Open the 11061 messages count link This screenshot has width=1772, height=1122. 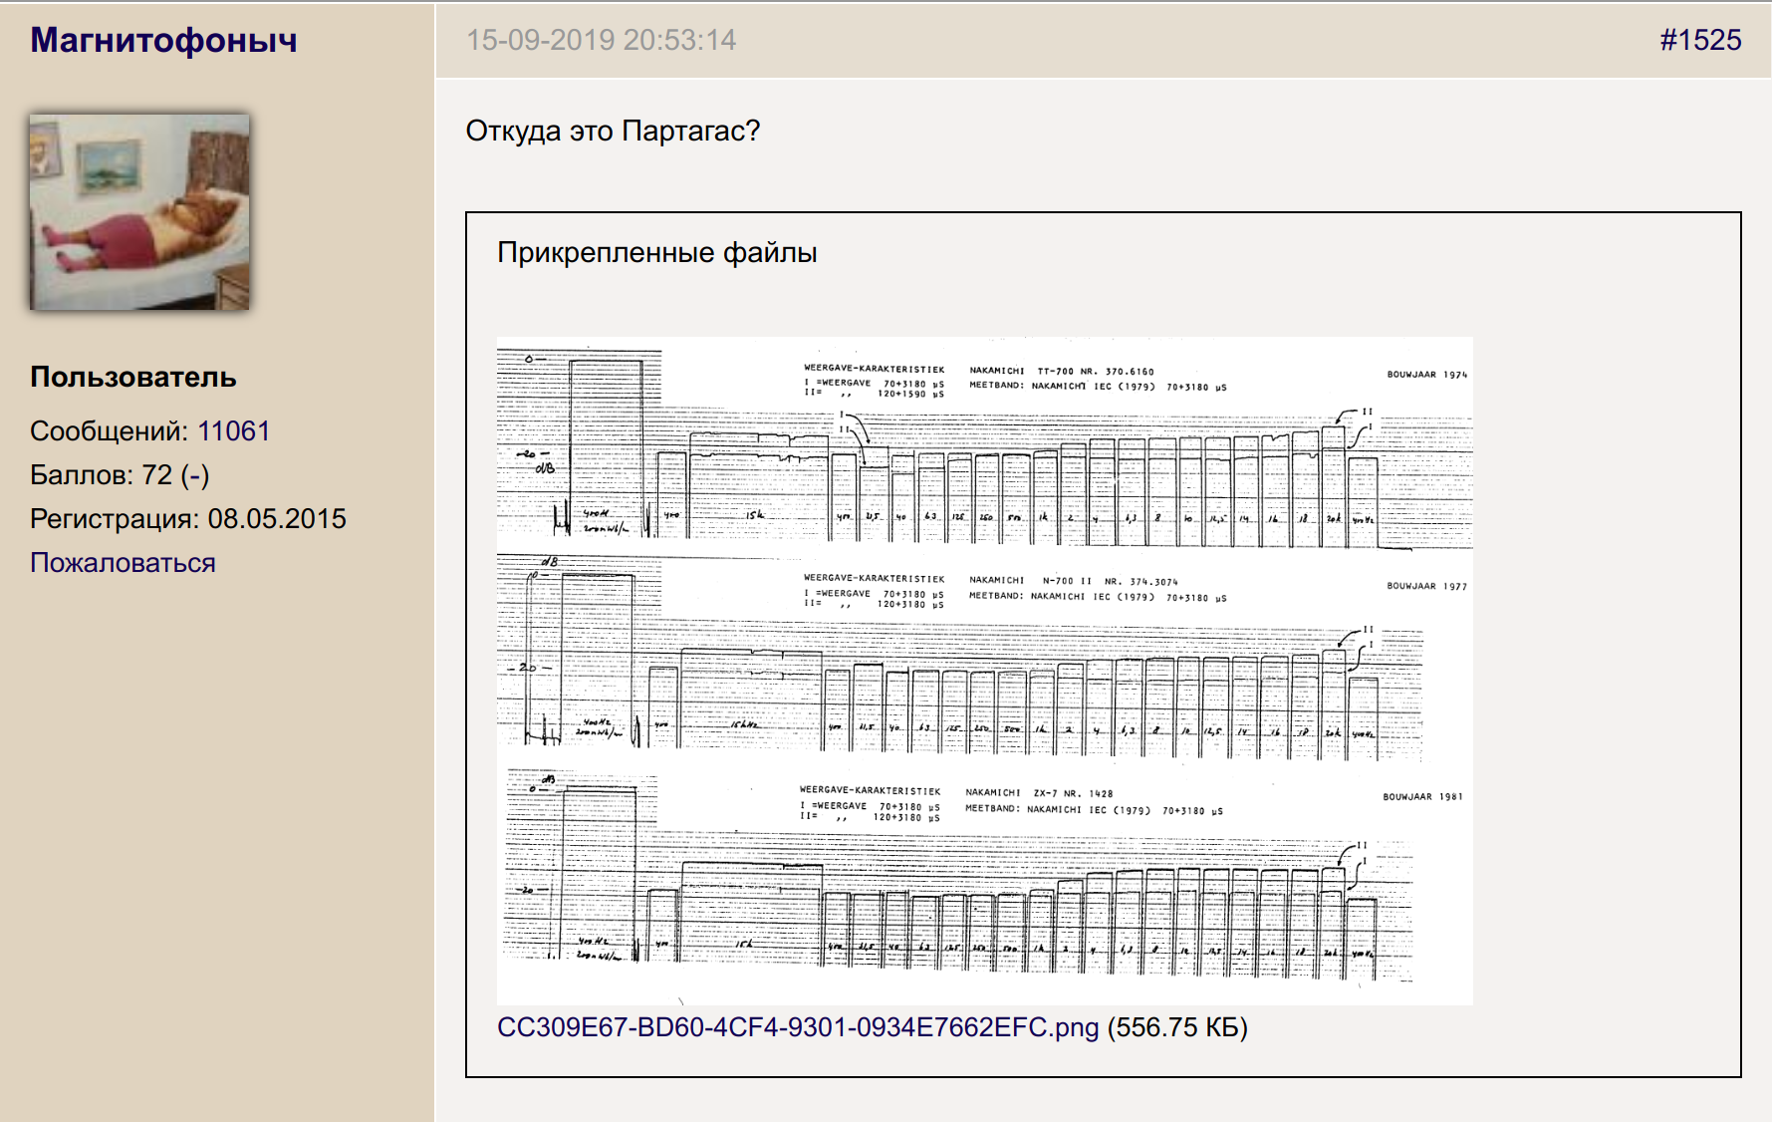(x=233, y=430)
